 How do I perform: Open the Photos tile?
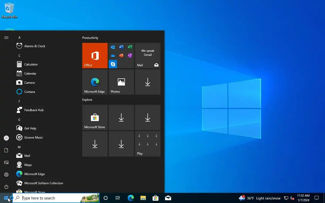pyautogui.click(x=121, y=82)
